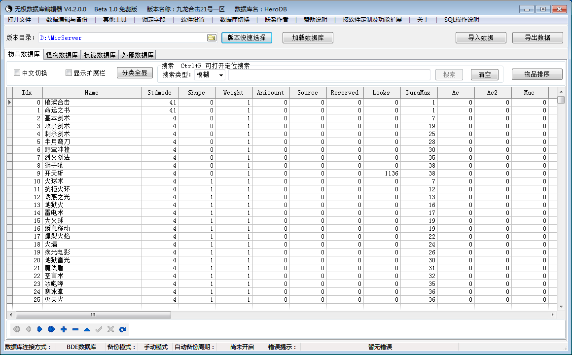
Task: Click vertical scrollbar up arrow
Action: coord(561,92)
